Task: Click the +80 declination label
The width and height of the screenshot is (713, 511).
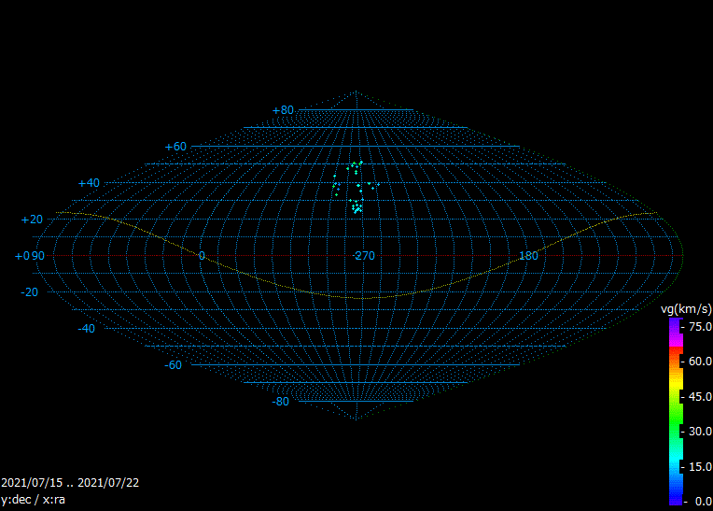Action: click(x=283, y=110)
